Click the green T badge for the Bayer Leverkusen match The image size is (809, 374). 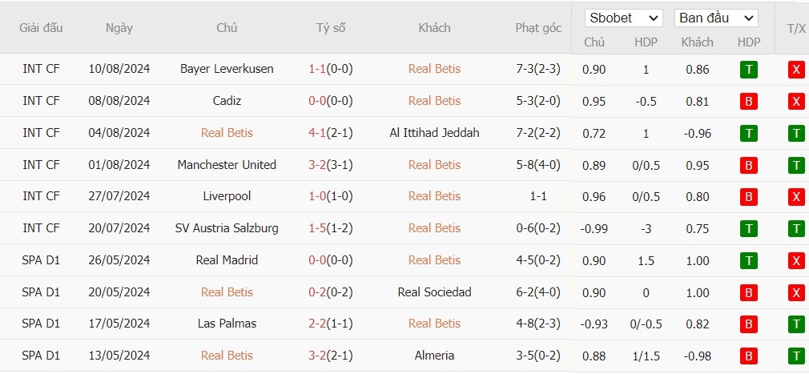tap(749, 70)
